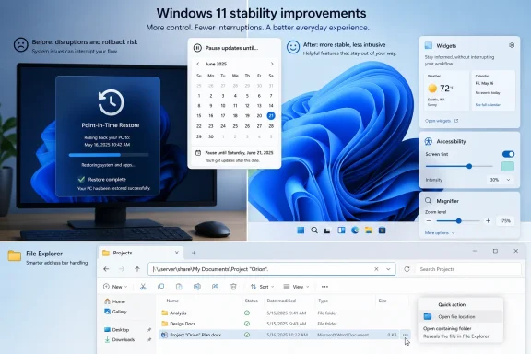Decrease Magnifier zoom with minus button
Screen dimensions: 531x354
coord(429,221)
